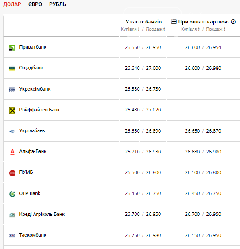Open the Райффайзен Банк link
This screenshot has height=249, width=240.
tap(39, 110)
